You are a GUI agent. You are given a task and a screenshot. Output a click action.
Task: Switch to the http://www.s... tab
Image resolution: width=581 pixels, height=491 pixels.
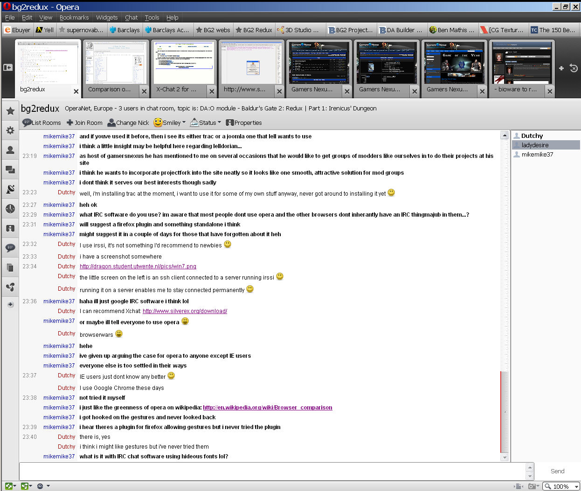coord(251,68)
